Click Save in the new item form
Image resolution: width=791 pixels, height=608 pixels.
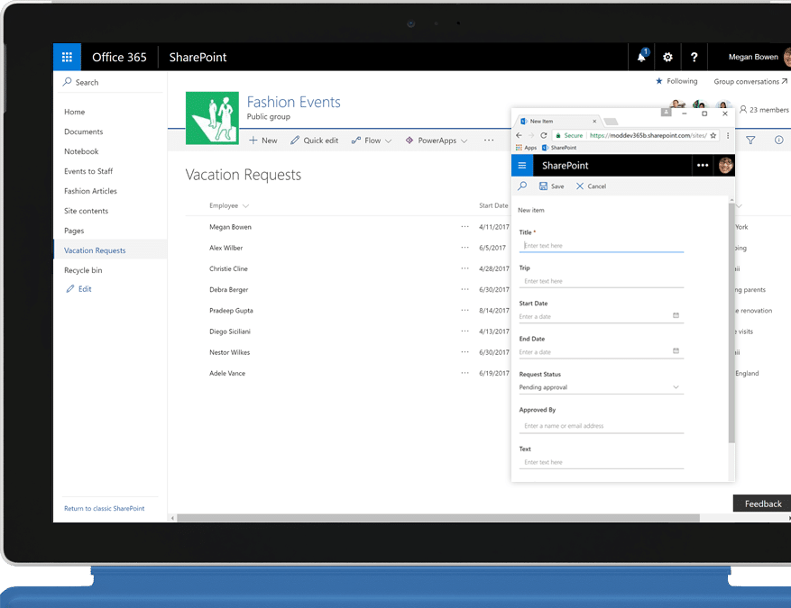(551, 186)
